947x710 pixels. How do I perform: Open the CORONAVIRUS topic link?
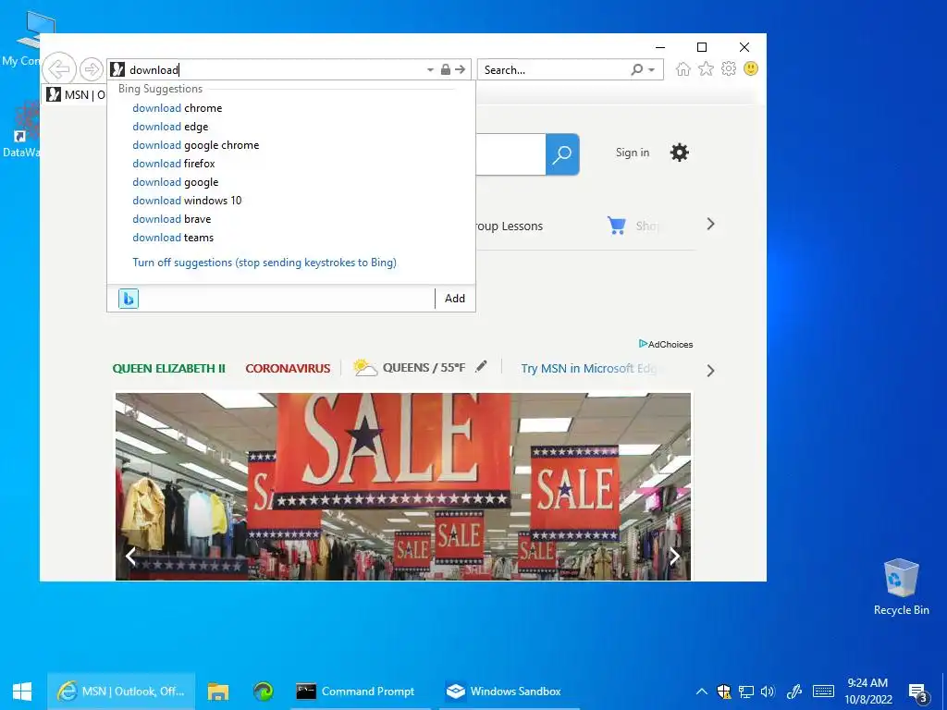tap(289, 368)
